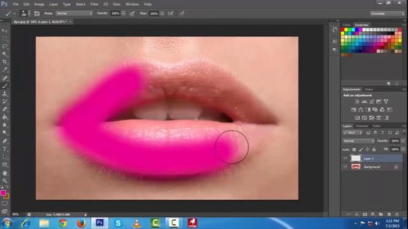This screenshot has height=229, width=408.
Task: Select the Eyedropper tool
Action: coord(4,69)
